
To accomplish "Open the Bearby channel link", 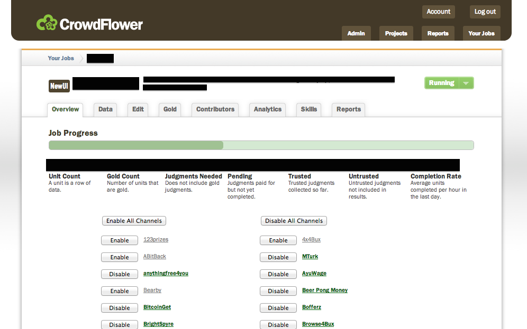I will [152, 290].
